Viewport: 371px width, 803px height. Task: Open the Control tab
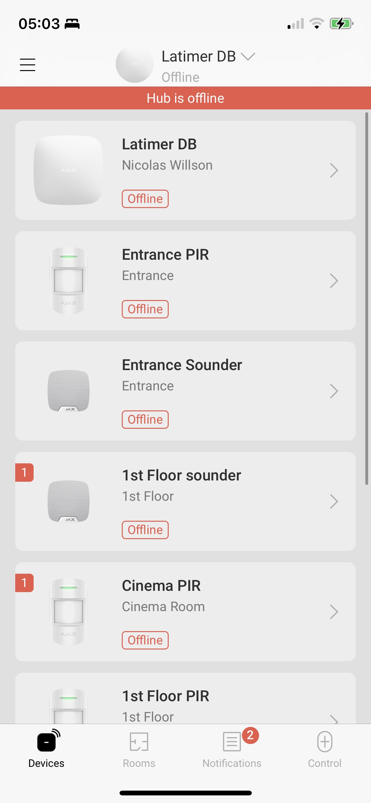(324, 748)
